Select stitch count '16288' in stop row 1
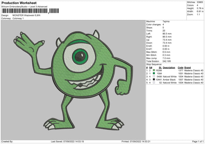Viewport: 205px width, 144px height. tap(159, 70)
